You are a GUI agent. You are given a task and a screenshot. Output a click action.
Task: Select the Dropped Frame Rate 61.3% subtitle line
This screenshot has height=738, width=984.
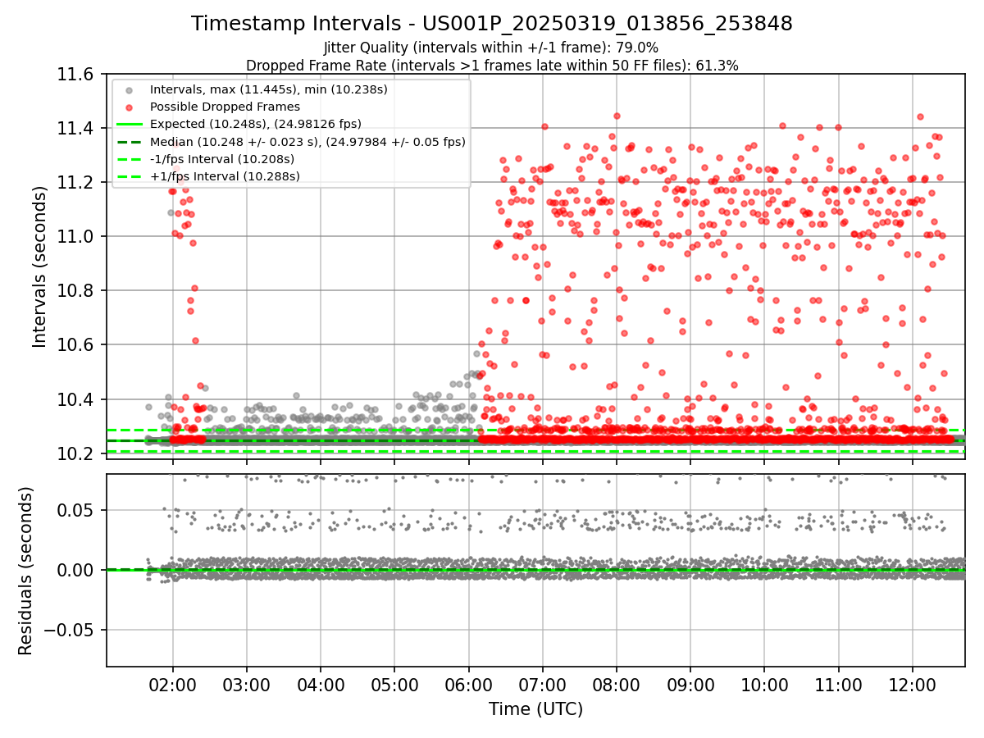492,66
